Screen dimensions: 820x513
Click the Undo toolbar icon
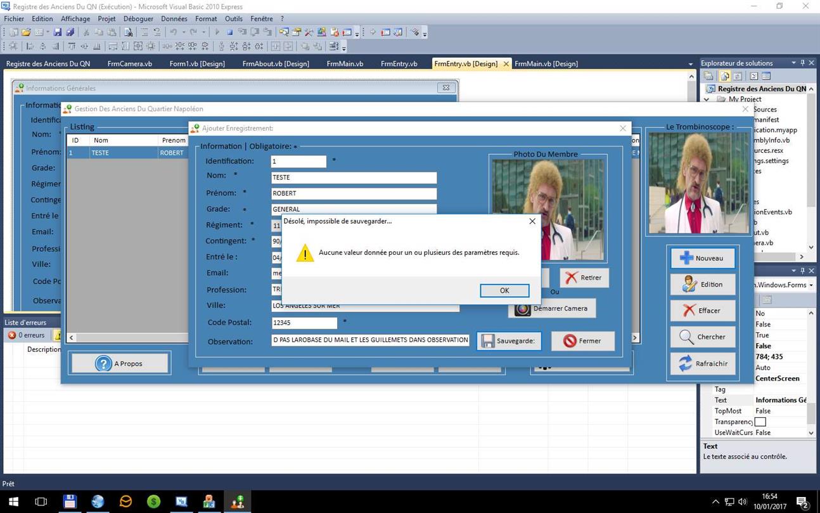pyautogui.click(x=172, y=32)
